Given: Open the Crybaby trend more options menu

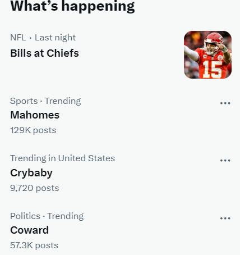Looking at the screenshot, I should 225,161.
